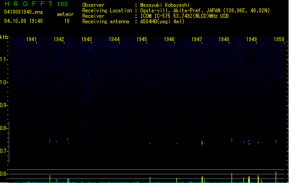
Task: Click the kHz axis unit label
Action: click(x=4, y=37)
